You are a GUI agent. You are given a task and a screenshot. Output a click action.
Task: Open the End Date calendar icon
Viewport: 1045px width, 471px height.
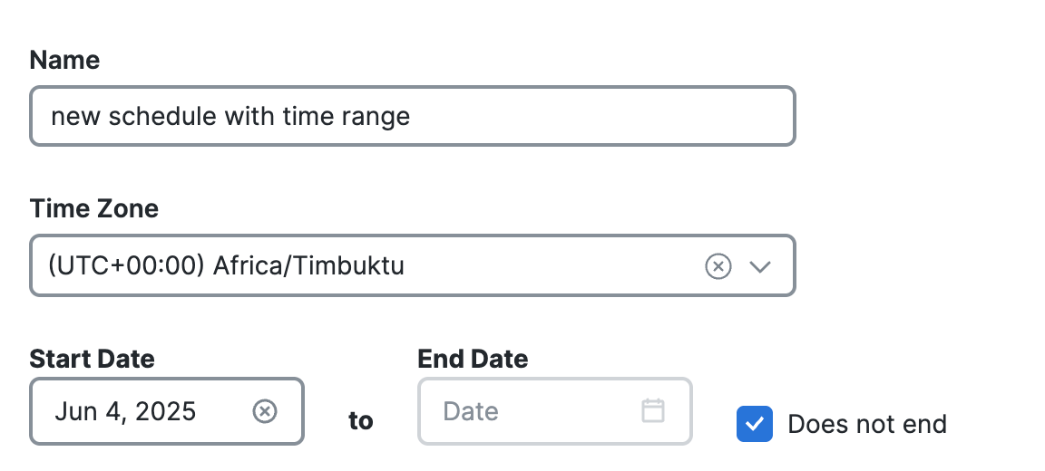click(x=653, y=410)
